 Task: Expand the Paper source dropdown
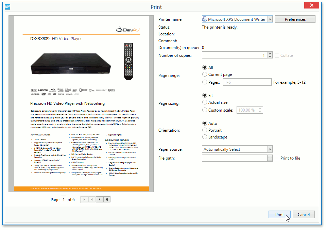tap(270, 149)
